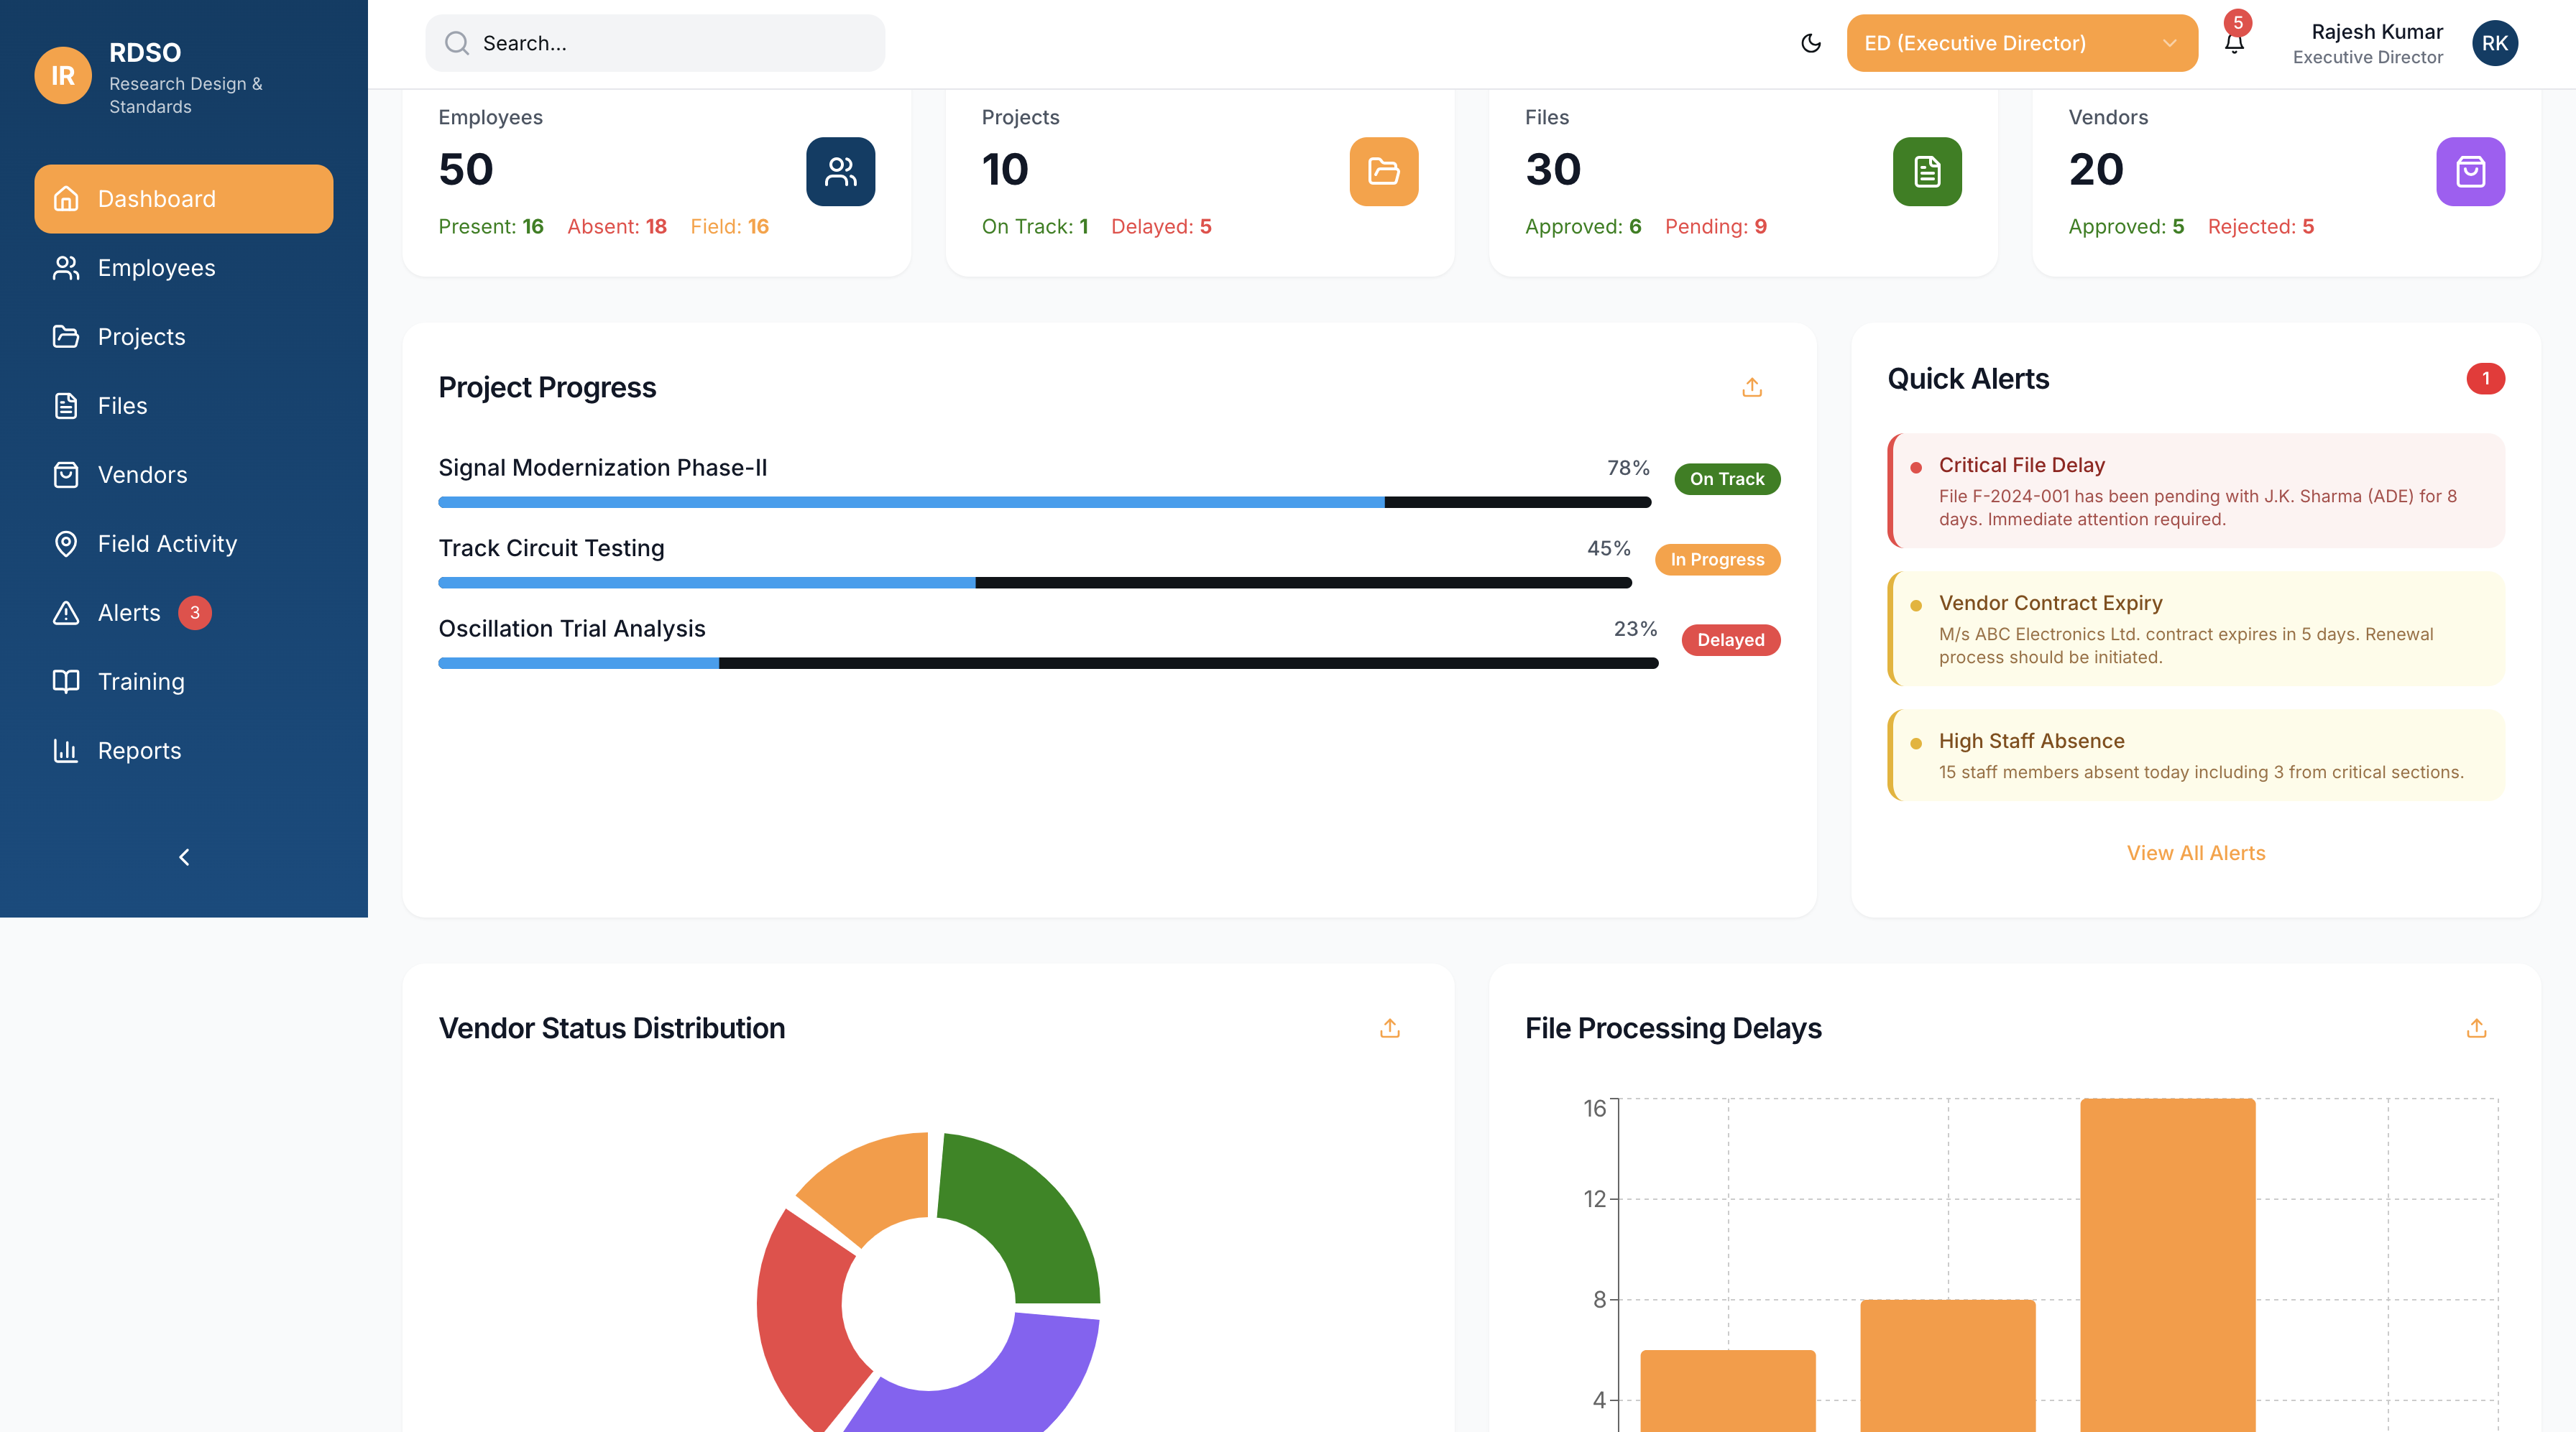
Task: Click the Delayed status badge
Action: click(1731, 640)
